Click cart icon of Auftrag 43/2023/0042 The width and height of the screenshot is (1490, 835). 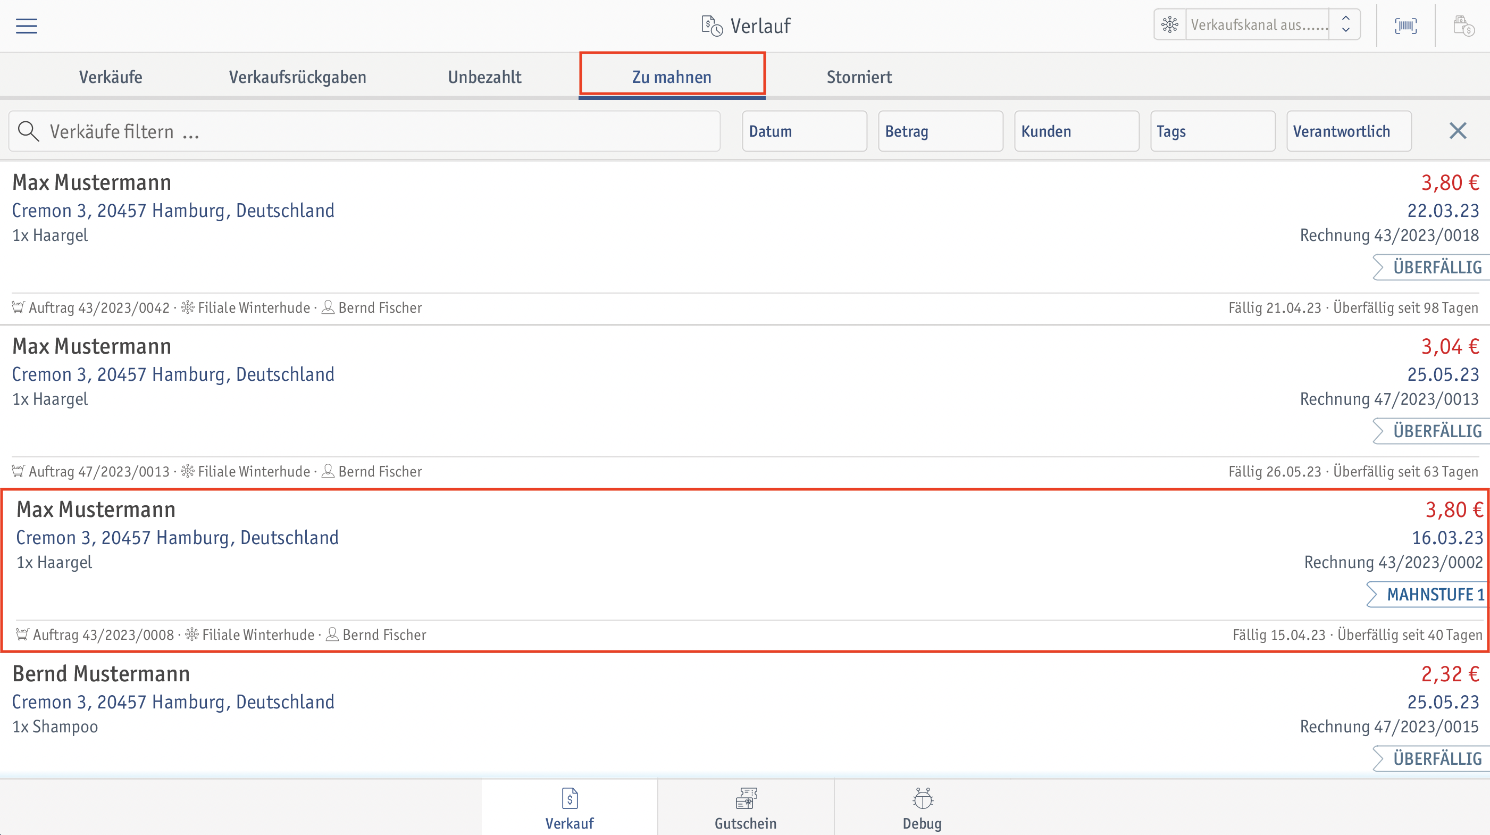[19, 307]
